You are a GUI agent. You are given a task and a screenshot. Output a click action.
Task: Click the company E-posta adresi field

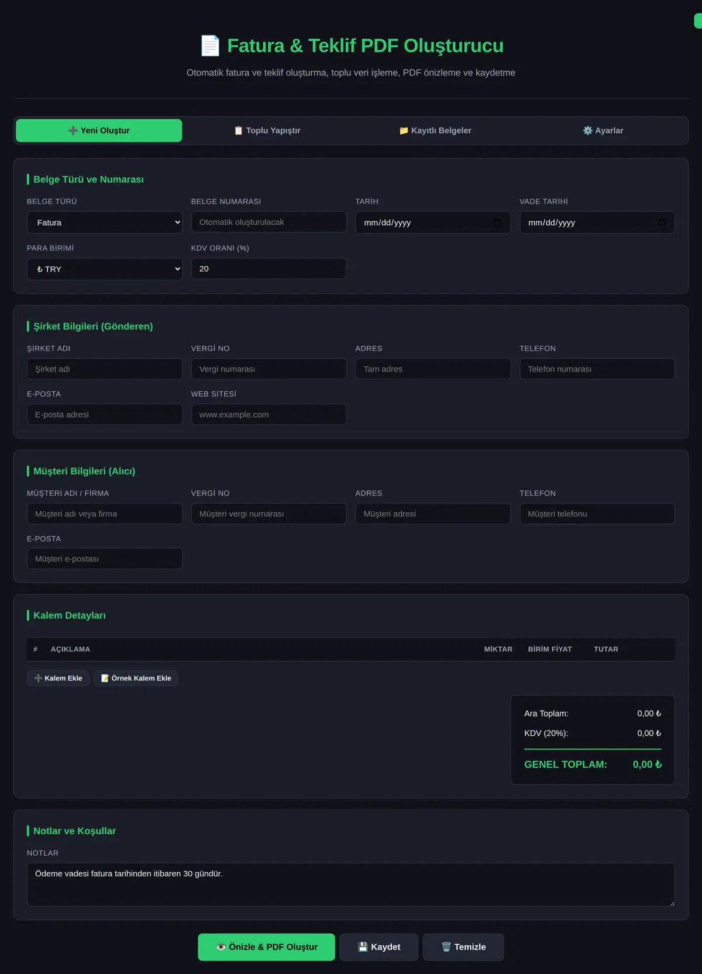tap(105, 414)
